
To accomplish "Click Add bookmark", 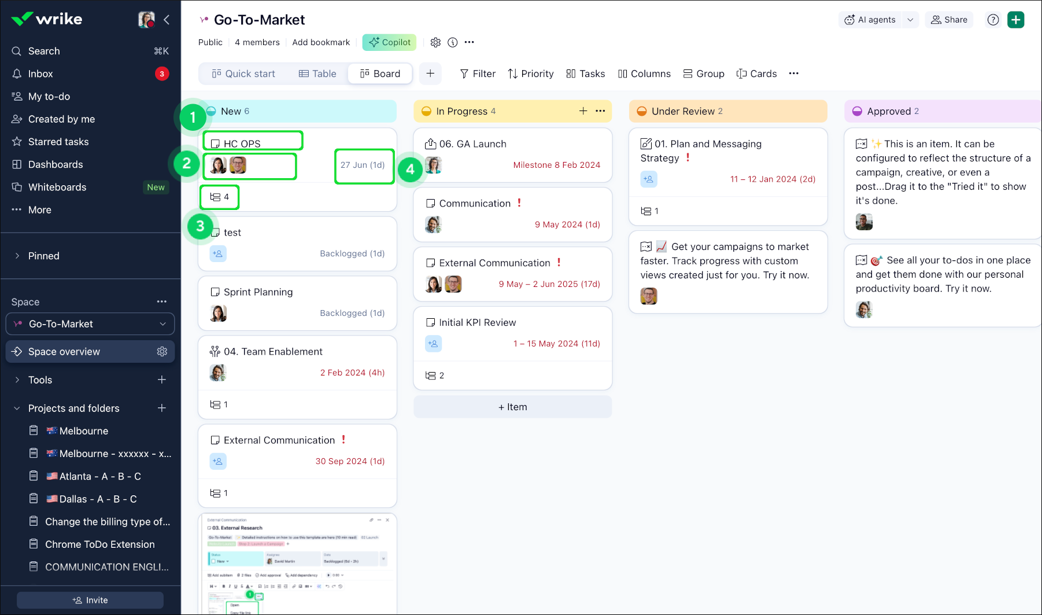I will tap(321, 42).
